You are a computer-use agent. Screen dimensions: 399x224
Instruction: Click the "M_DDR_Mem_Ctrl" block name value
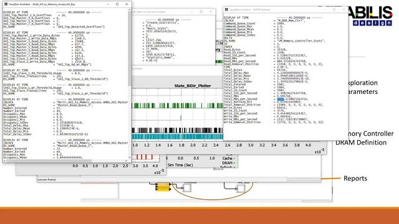[291, 21]
